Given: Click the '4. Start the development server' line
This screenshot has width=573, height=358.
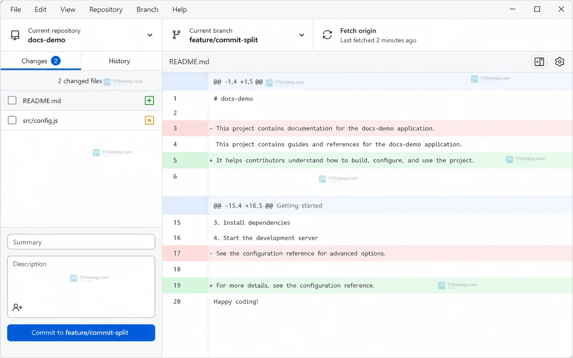Looking at the screenshot, I should click(x=266, y=238).
